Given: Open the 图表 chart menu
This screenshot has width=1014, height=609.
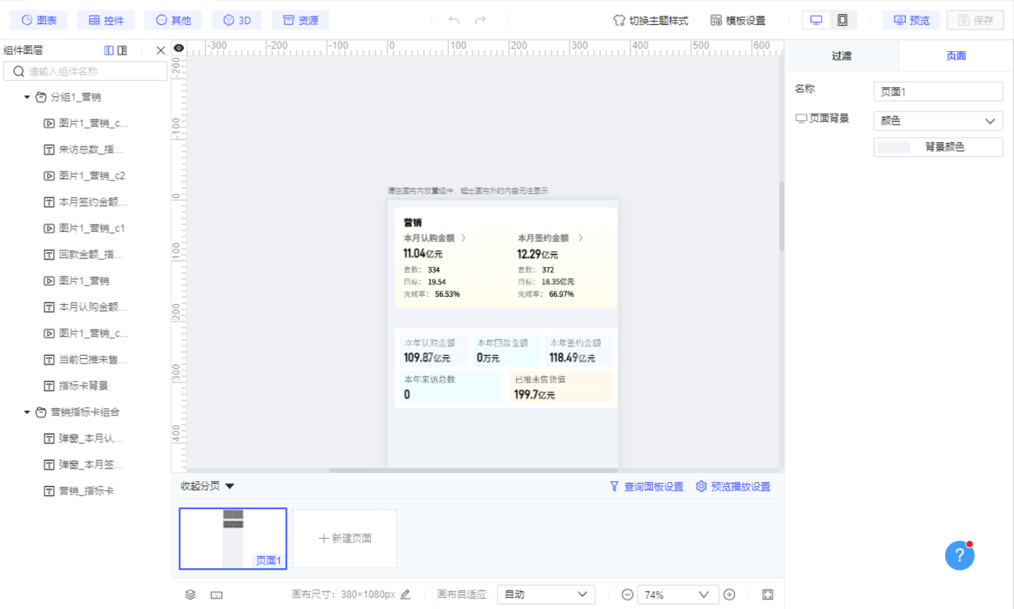Looking at the screenshot, I should pyautogui.click(x=39, y=20).
